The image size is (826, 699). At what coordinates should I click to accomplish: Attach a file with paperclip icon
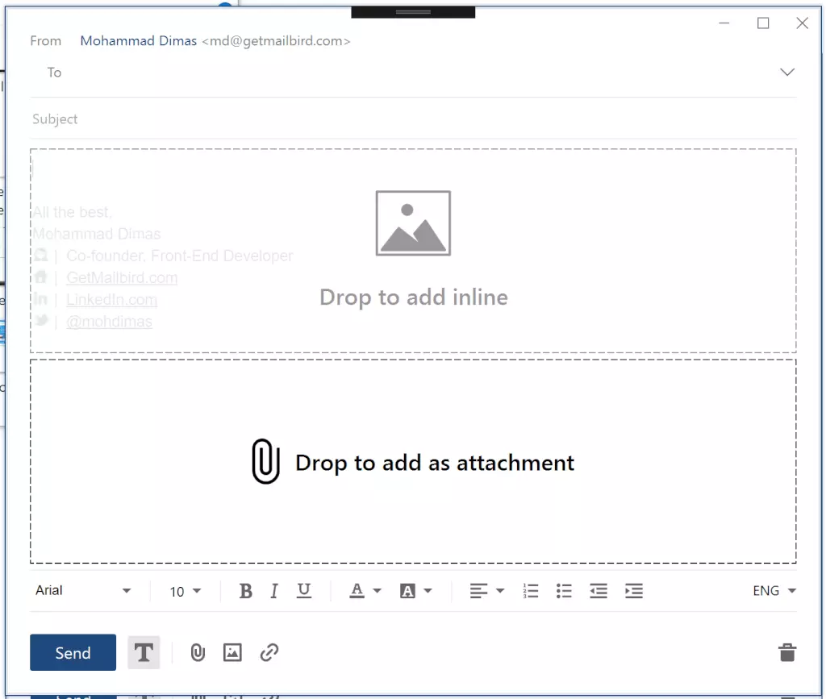point(198,652)
